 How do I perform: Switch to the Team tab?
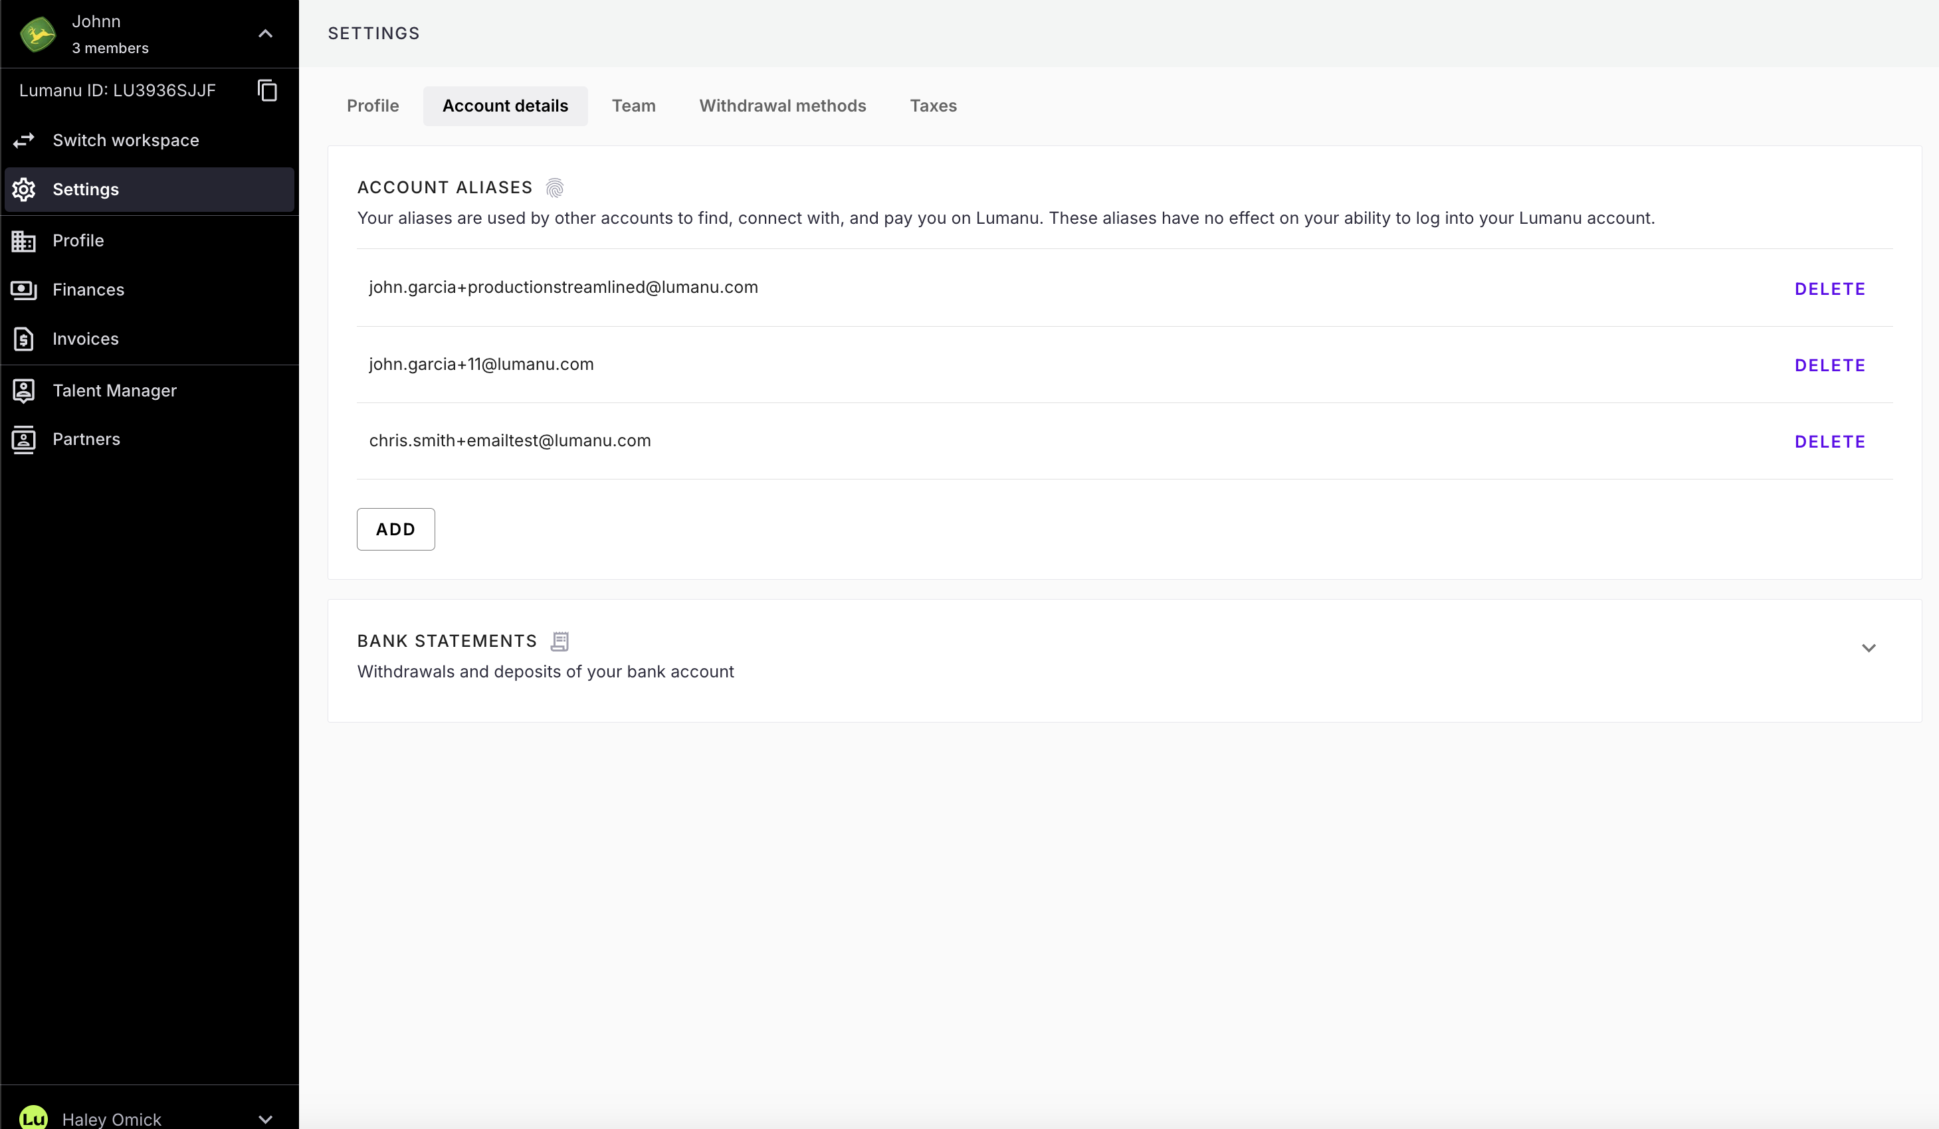click(633, 106)
